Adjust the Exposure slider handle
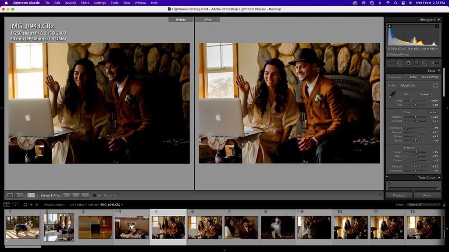 (x=416, y=117)
